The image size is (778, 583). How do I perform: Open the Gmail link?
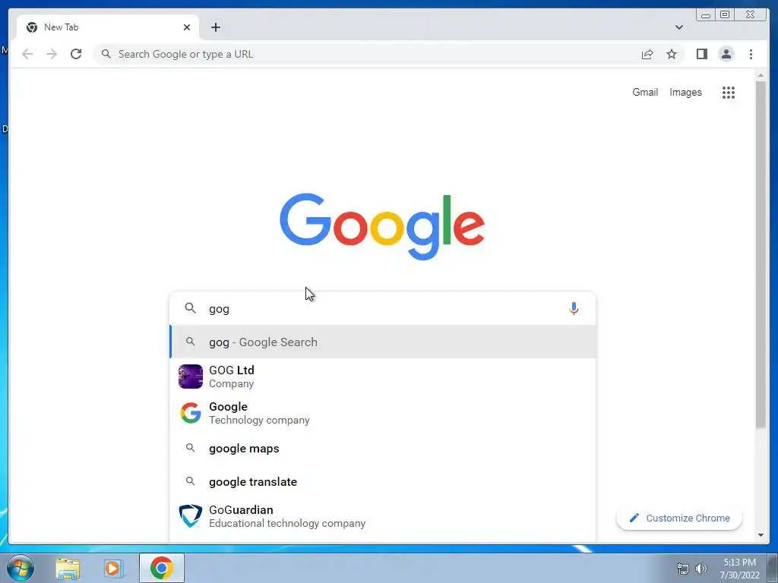coord(645,92)
